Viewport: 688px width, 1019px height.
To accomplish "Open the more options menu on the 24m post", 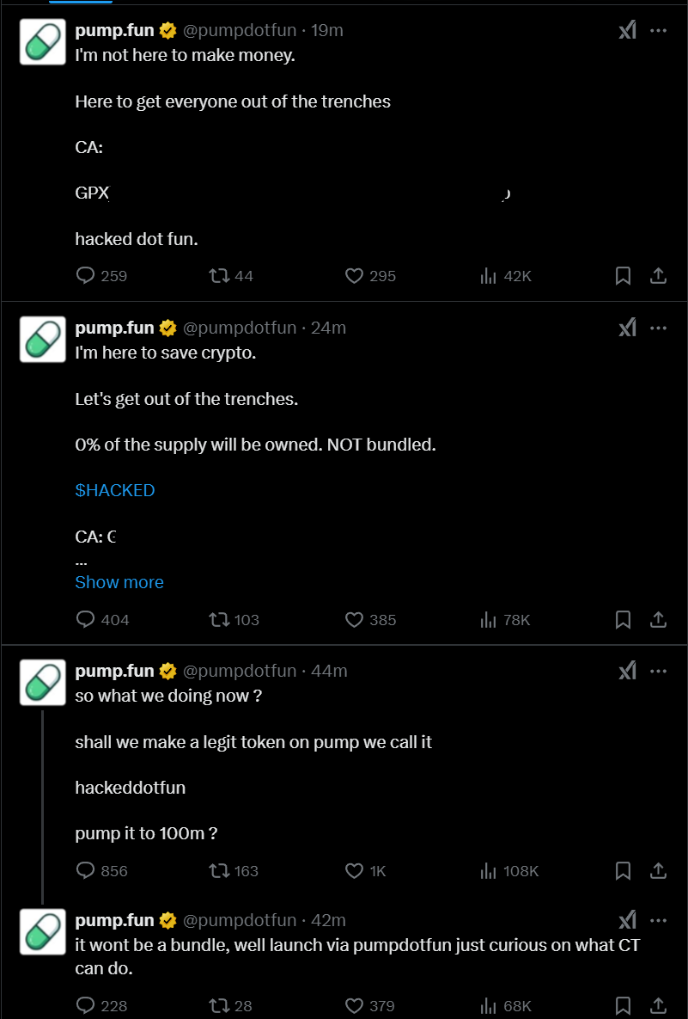I will [x=659, y=328].
